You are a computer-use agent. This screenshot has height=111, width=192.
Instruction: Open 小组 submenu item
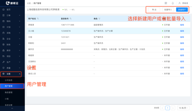point(7,99)
